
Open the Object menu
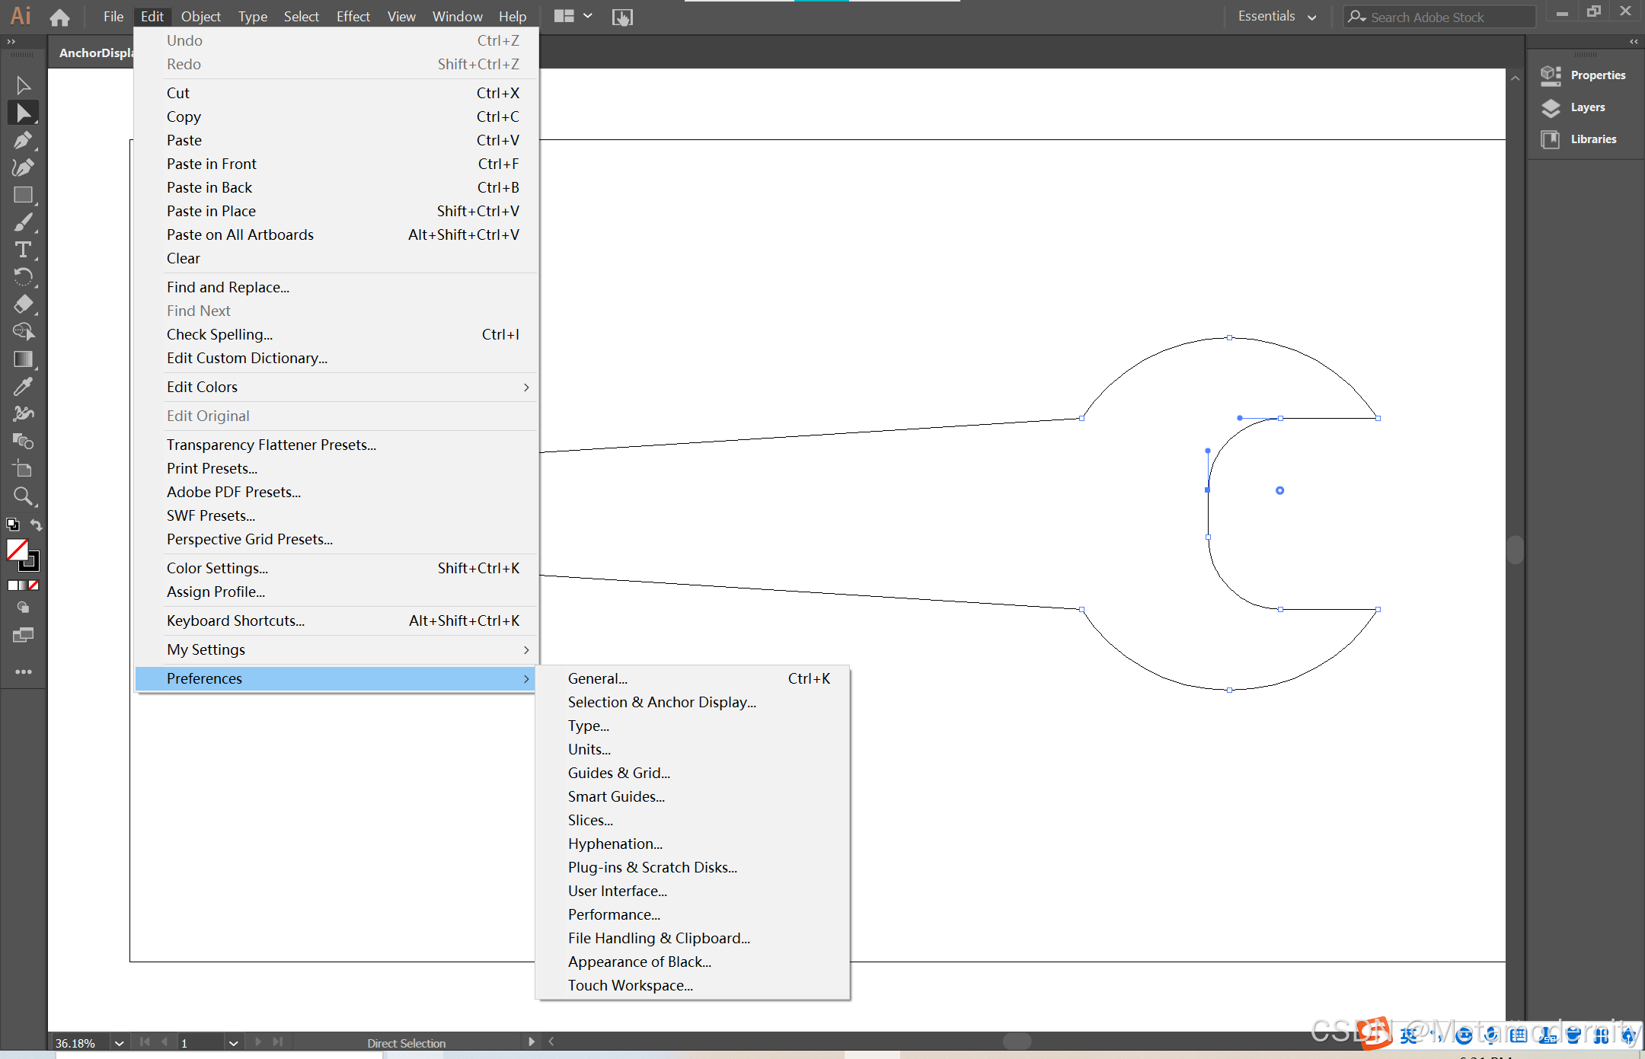(200, 16)
